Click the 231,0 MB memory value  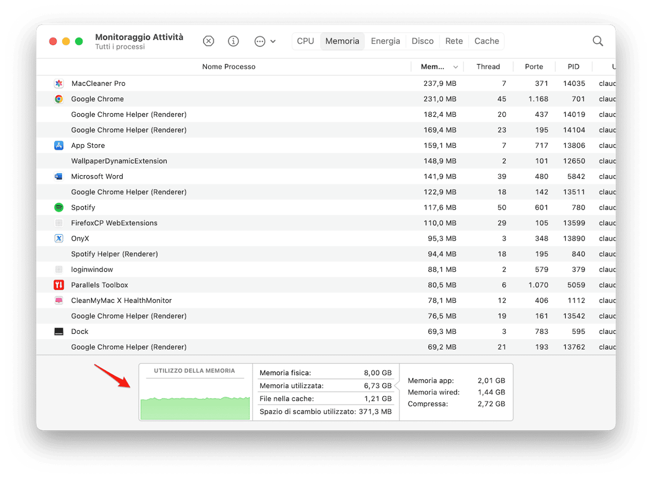coord(440,99)
